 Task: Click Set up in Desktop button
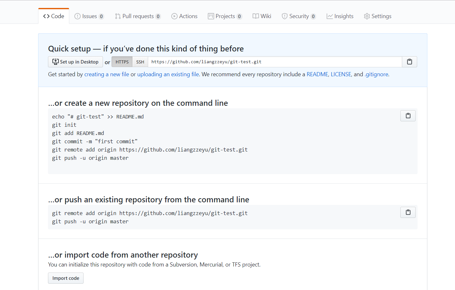coord(75,62)
